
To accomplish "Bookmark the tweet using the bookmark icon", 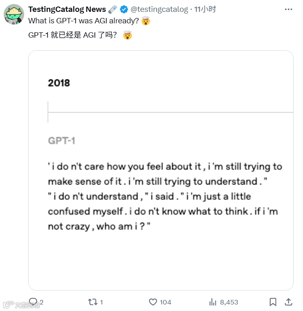I will pos(273,302).
